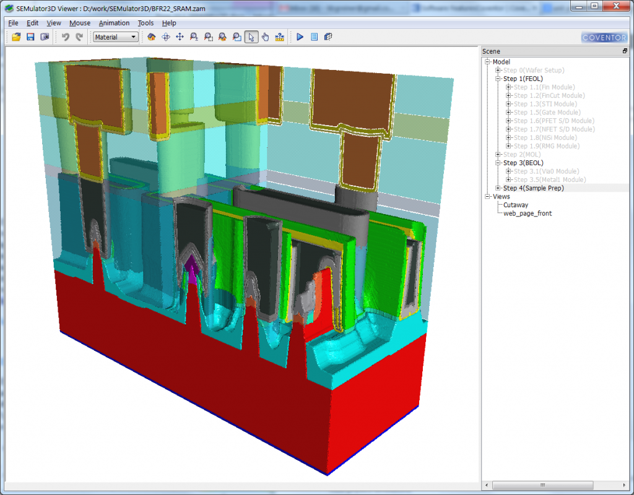Image resolution: width=634 pixels, height=495 pixels.
Task: Open the Material dropdown in the toolbar
Action: (116, 37)
